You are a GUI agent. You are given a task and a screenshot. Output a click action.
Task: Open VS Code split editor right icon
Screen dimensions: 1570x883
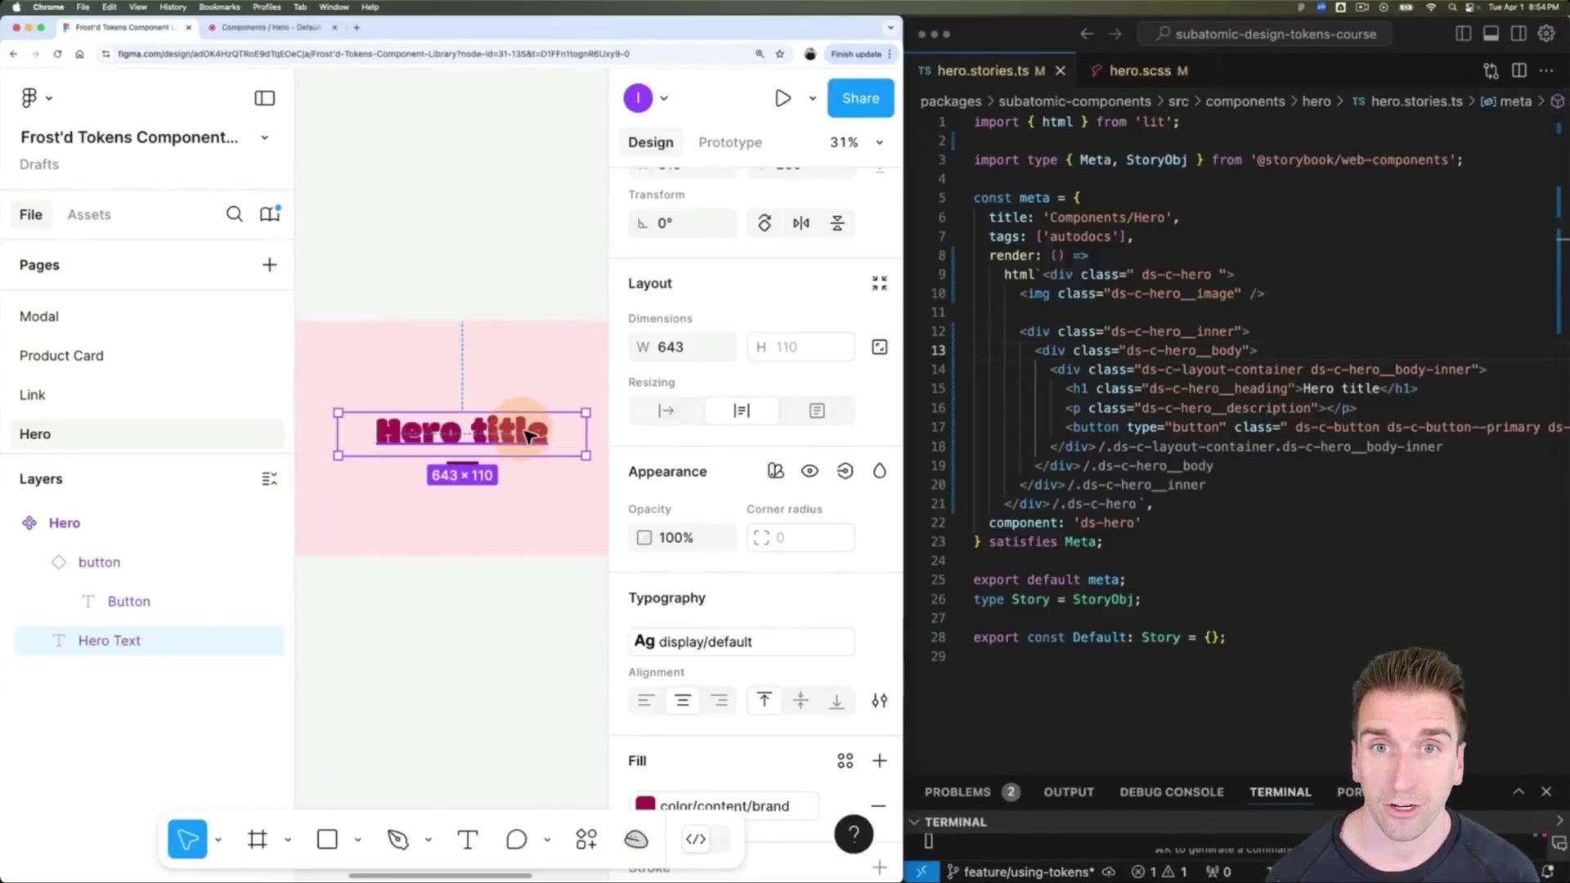click(1519, 70)
